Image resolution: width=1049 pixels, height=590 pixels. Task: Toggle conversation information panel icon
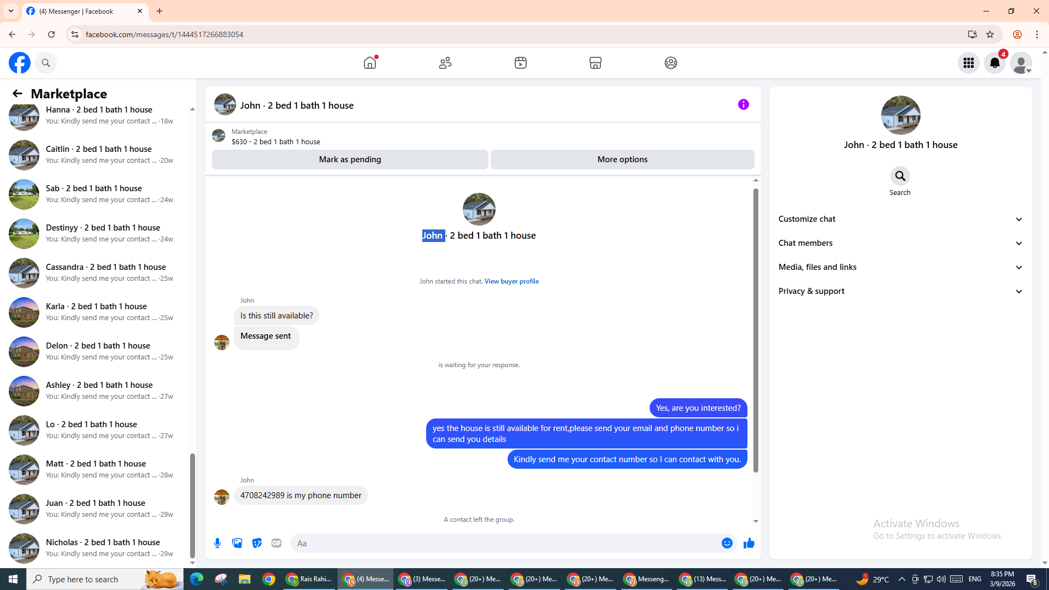click(743, 104)
